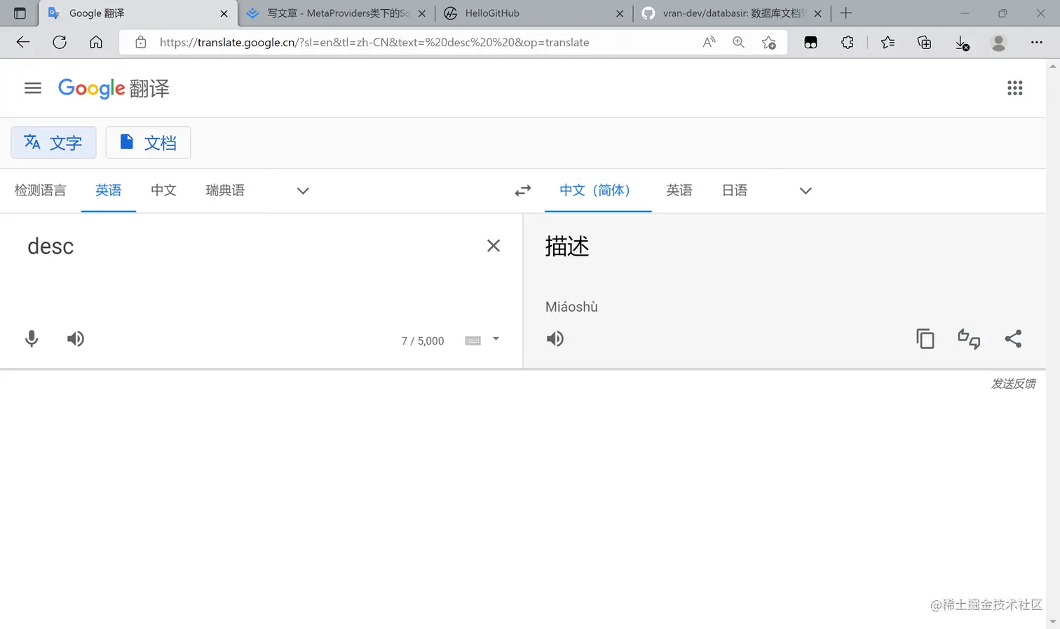
Task: Start voice input with the microphone
Action: point(32,339)
